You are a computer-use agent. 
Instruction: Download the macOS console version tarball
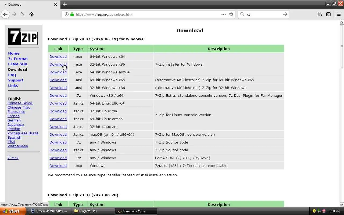58,134
